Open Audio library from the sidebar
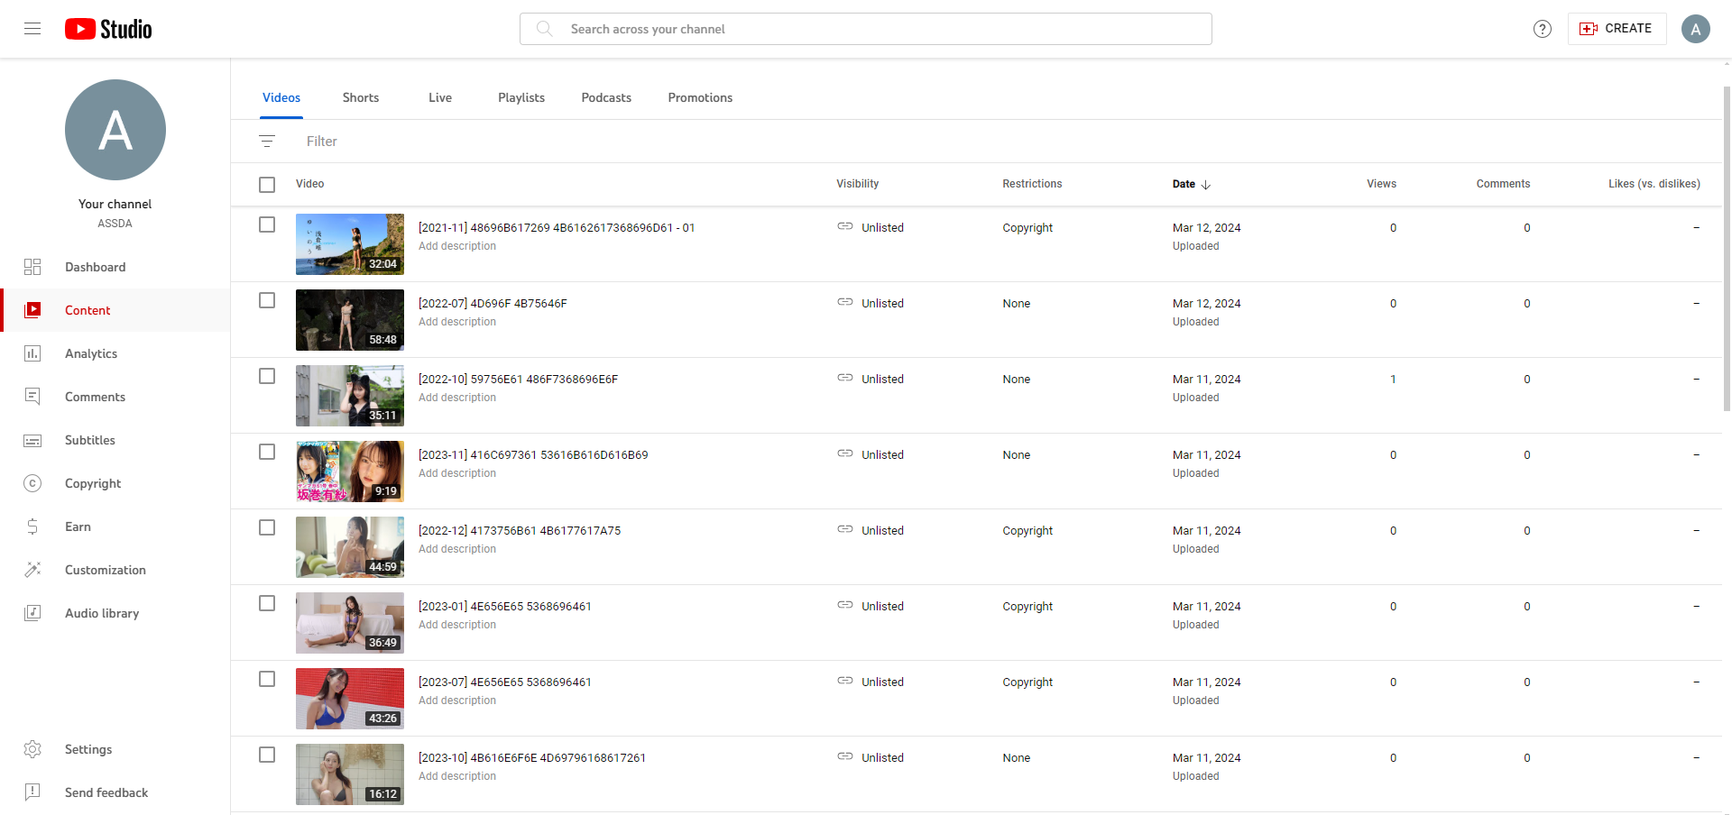Screen dimensions: 1732x815 [101, 613]
